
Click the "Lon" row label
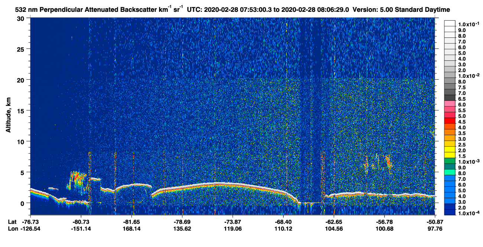click(x=12, y=228)
